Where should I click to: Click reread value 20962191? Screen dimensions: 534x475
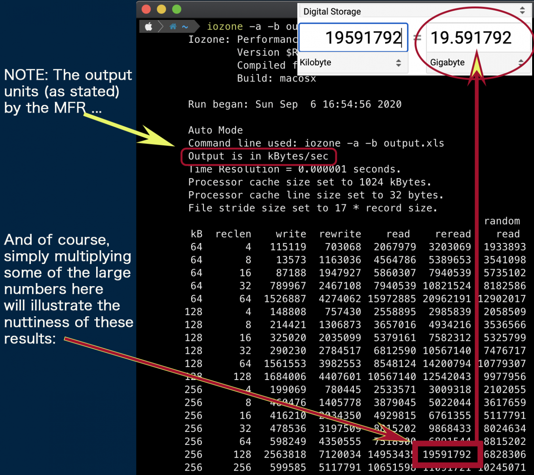(447, 299)
